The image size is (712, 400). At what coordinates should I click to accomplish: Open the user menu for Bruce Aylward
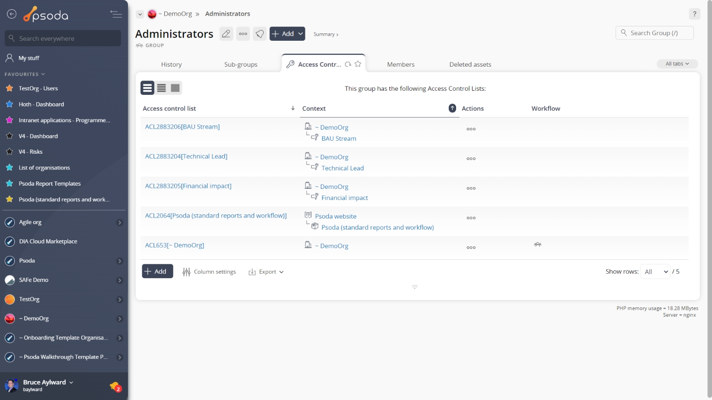(x=48, y=382)
